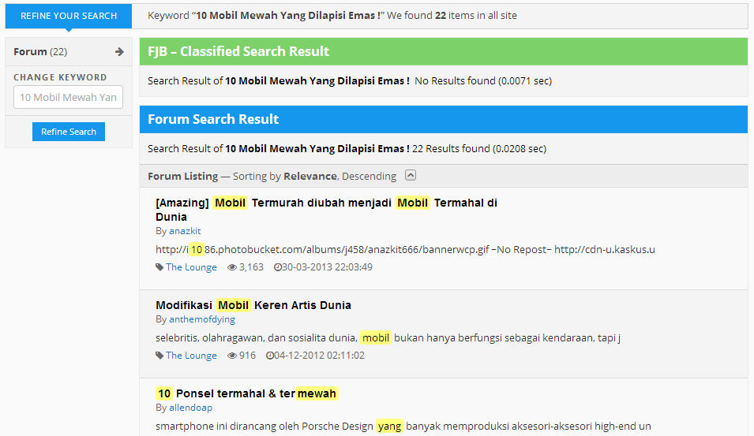Open the REFINE YOUR SEARCH tab
The height and width of the screenshot is (436, 754).
(69, 16)
